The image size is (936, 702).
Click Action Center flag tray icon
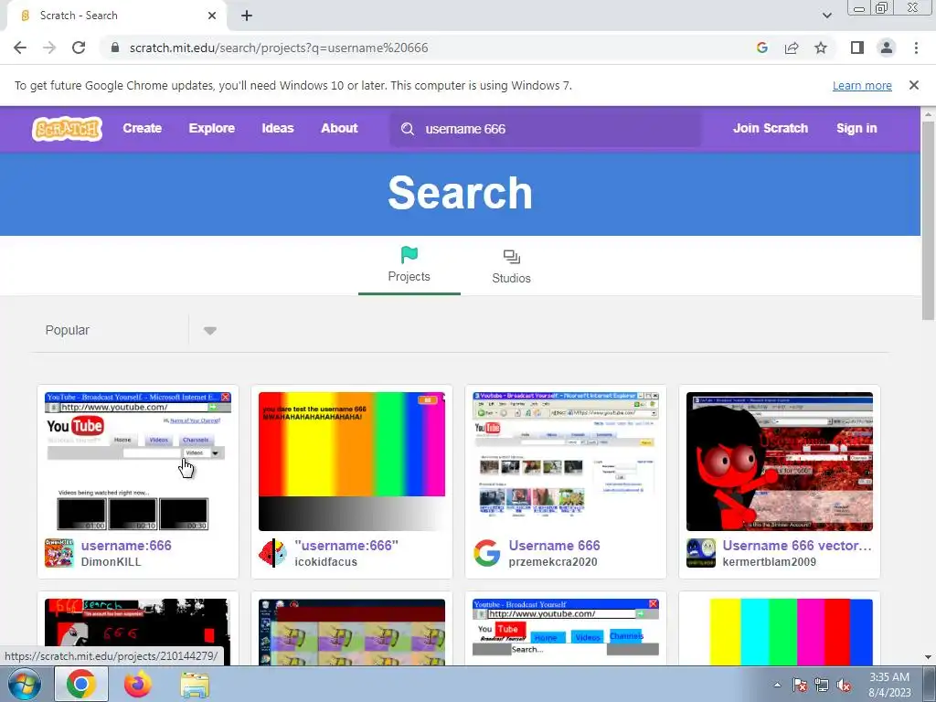coord(800,685)
